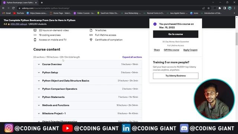Bookmark this page with the star icon
Screen dimensions: 238x134
click(209, 8)
